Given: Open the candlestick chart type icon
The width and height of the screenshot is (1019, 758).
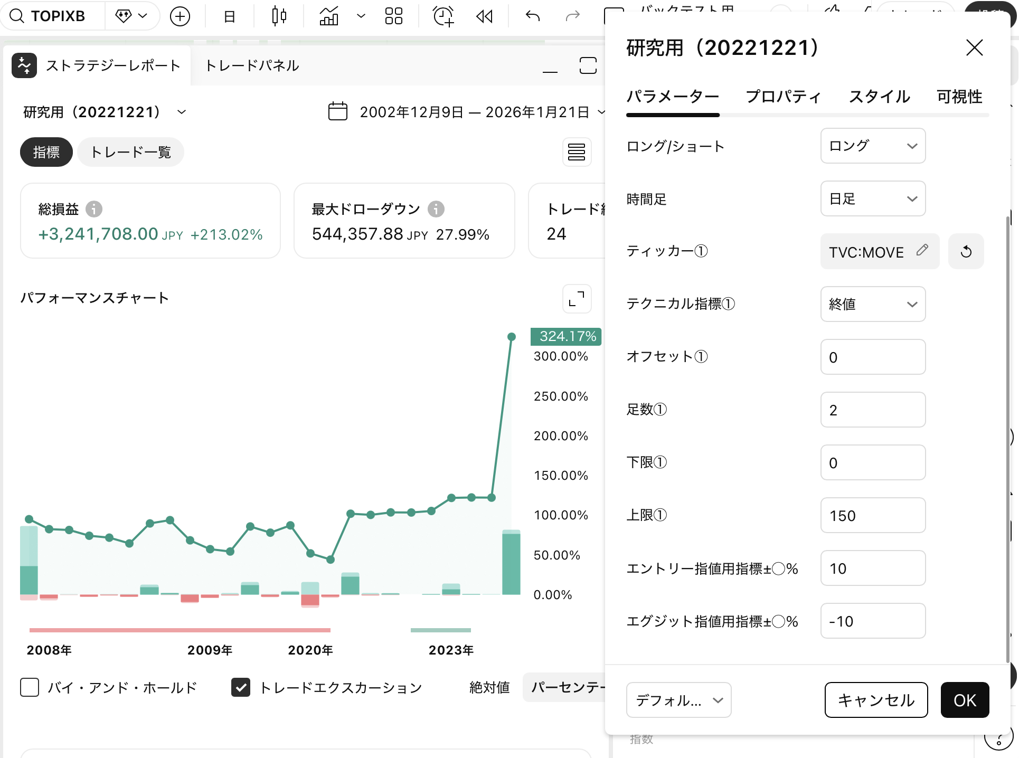Looking at the screenshot, I should (279, 16).
